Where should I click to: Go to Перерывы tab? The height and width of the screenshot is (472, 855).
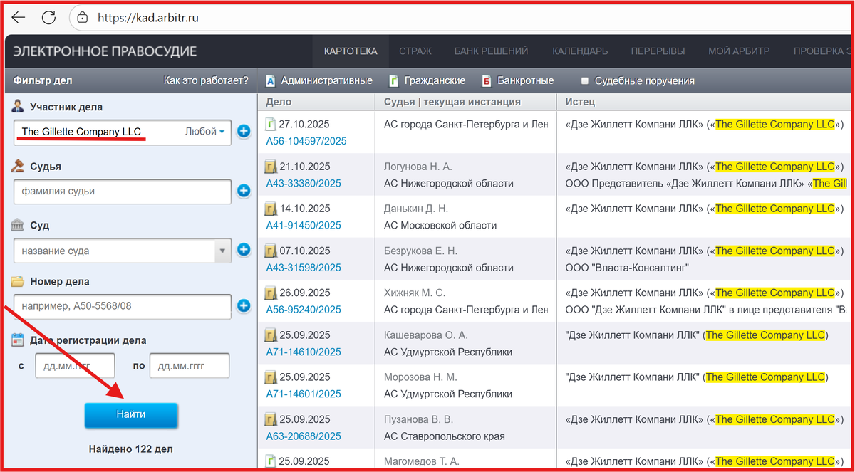pos(658,51)
